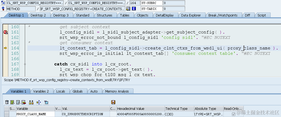
Task: Click the l_cx_root->get_text( ) statement line
Action: tap(106, 69)
